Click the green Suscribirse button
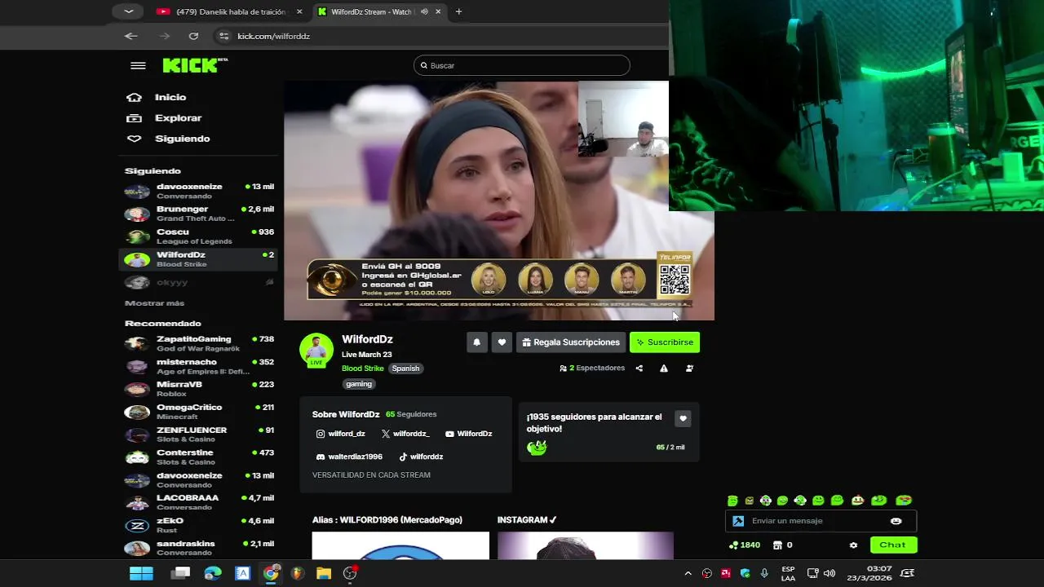The height and width of the screenshot is (587, 1044). [665, 342]
